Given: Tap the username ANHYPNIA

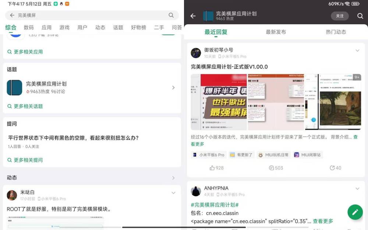Looking at the screenshot, I should pos(216,188).
